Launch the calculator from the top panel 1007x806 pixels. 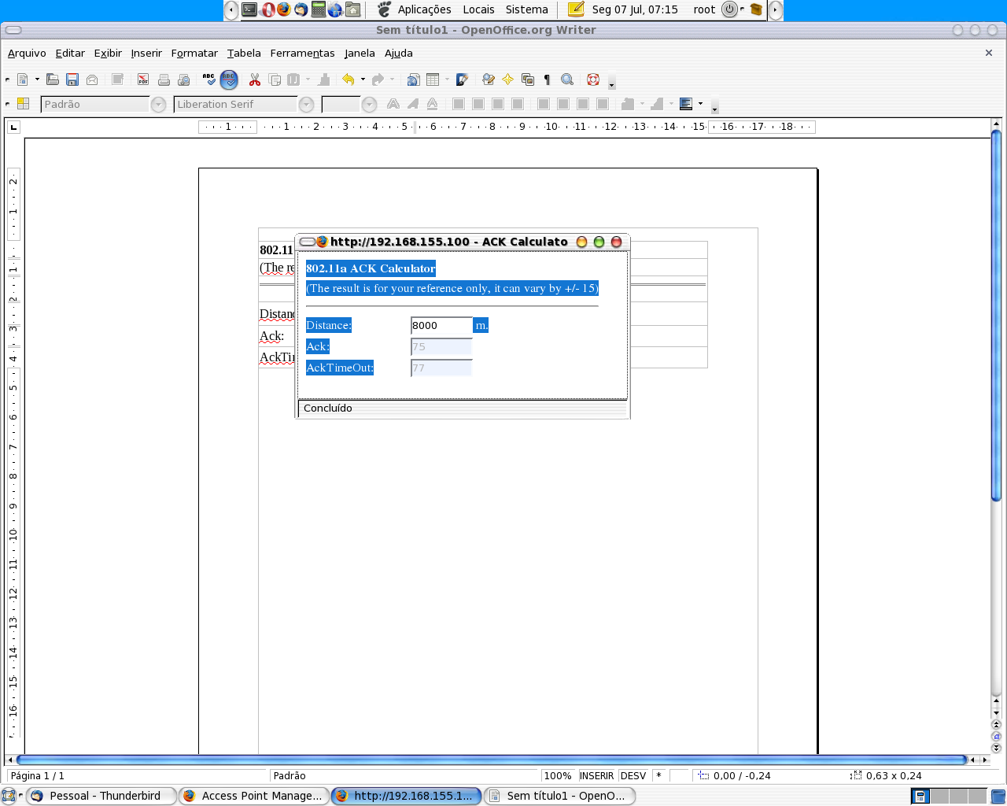point(319,9)
